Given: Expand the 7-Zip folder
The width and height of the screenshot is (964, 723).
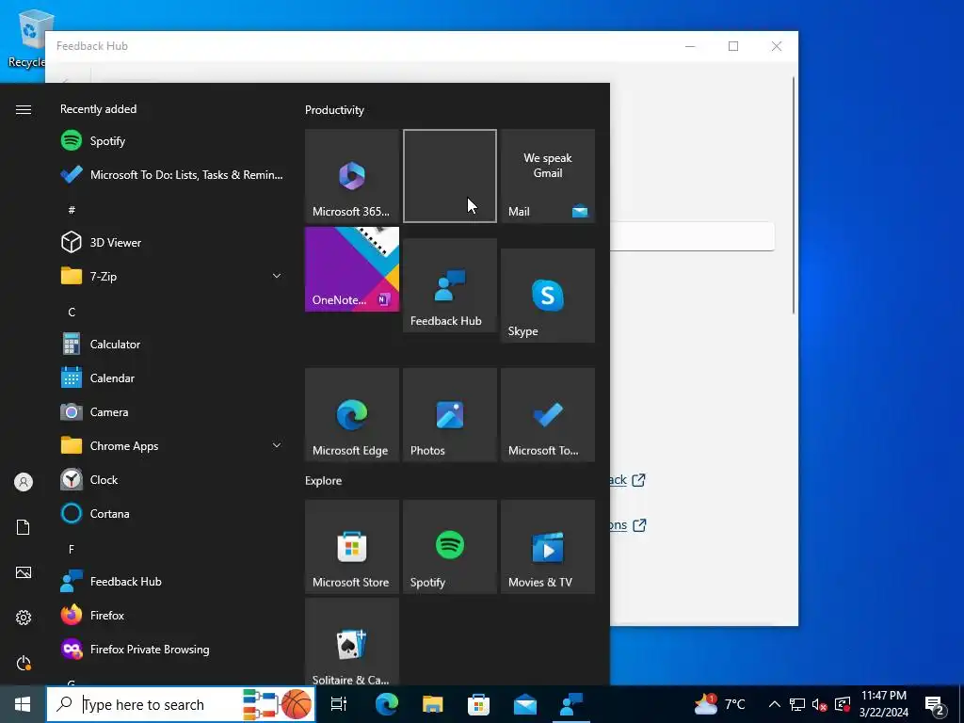Looking at the screenshot, I should 172,276.
